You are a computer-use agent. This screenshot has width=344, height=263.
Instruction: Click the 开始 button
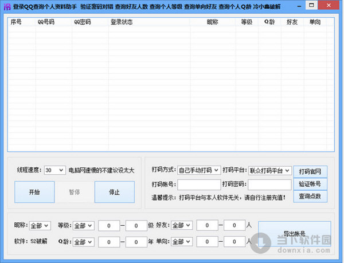point(34,192)
